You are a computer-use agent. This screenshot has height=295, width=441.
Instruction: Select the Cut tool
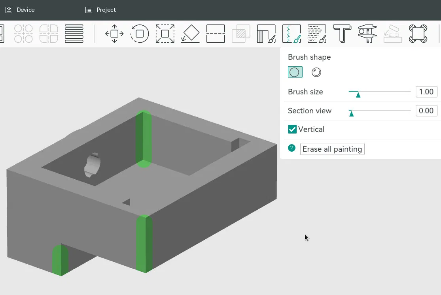tap(216, 34)
